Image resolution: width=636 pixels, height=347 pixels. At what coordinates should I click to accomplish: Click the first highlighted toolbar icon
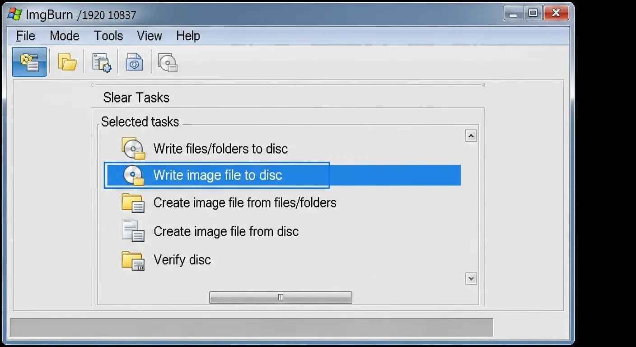[29, 62]
